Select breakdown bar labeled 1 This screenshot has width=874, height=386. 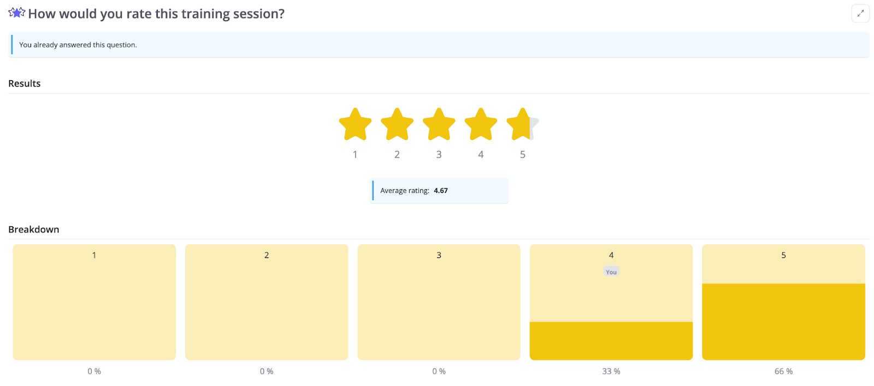click(94, 301)
